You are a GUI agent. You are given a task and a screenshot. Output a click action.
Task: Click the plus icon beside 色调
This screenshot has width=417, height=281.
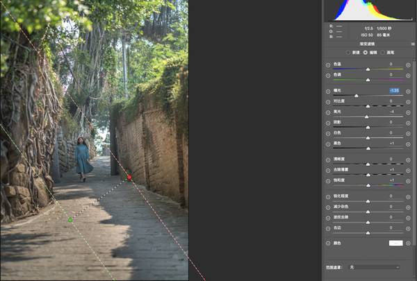click(x=409, y=75)
